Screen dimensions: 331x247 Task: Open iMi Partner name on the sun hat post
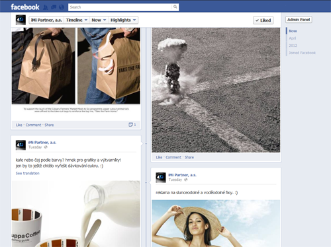click(183, 175)
